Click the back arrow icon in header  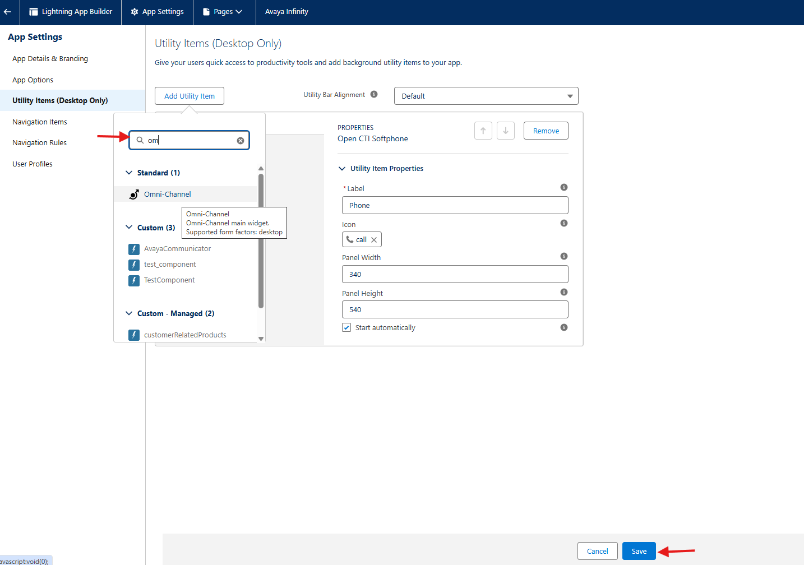7,12
